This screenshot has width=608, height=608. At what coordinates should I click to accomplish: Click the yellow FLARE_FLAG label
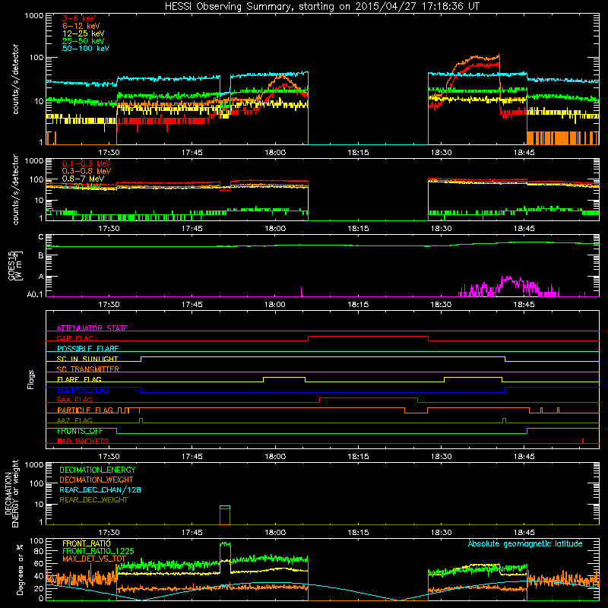pyautogui.click(x=79, y=379)
